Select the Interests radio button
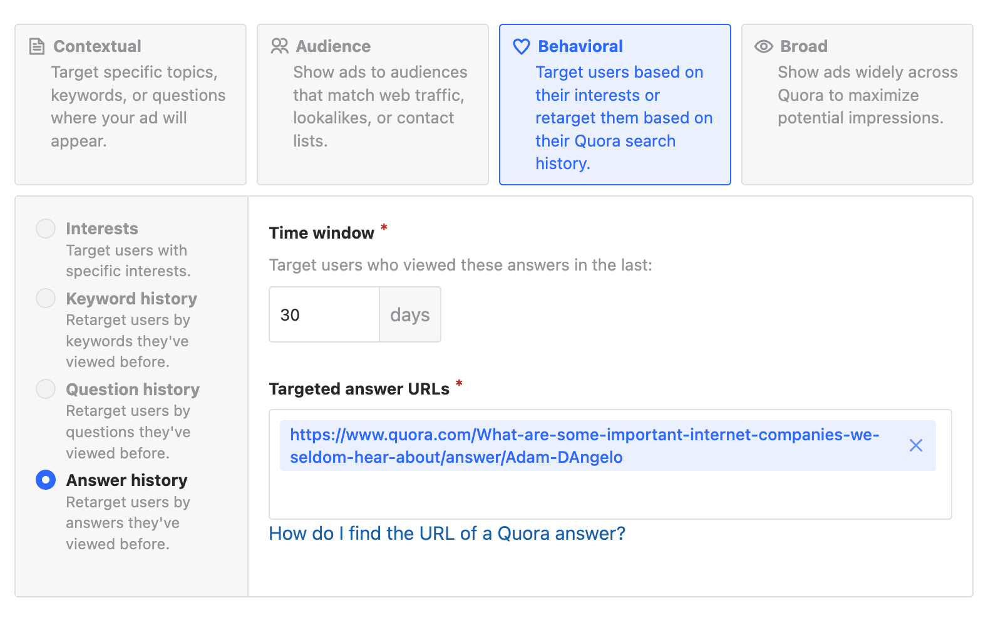 coord(46,229)
